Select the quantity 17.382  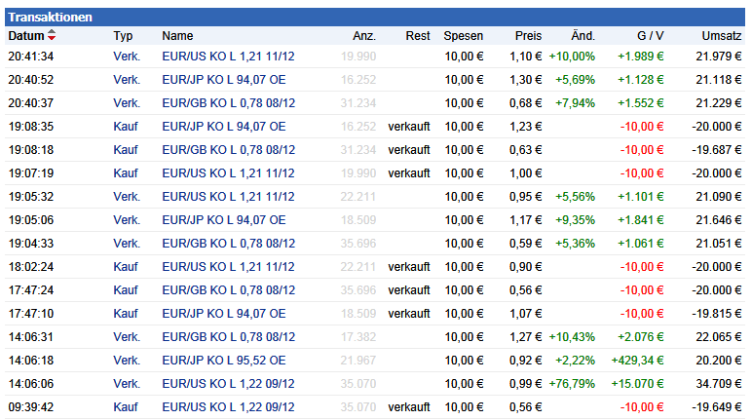358,337
